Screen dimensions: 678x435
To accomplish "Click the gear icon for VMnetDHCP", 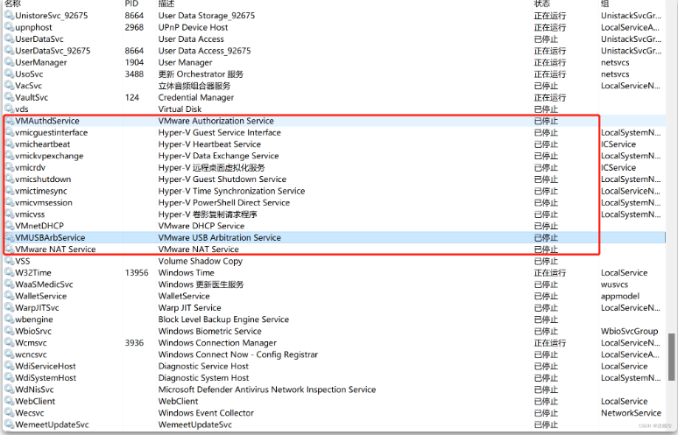I will [x=9, y=226].
